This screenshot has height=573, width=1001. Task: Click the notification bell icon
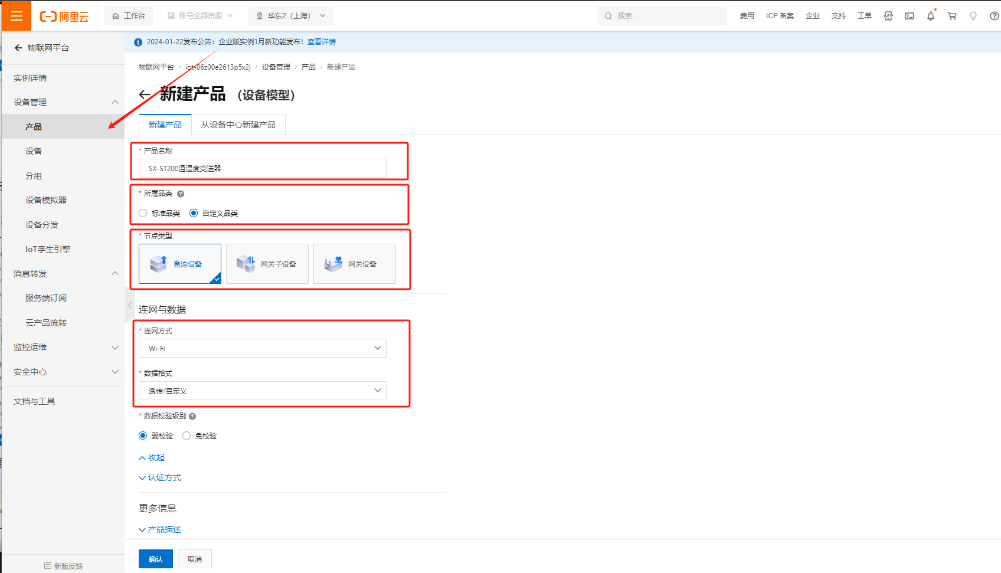[930, 16]
